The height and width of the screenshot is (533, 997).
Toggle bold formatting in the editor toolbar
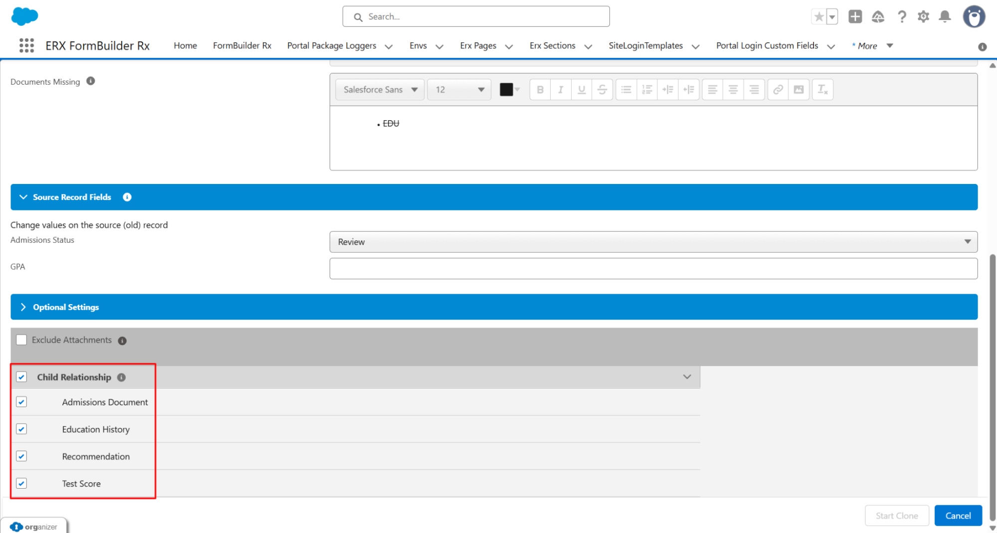[540, 90]
